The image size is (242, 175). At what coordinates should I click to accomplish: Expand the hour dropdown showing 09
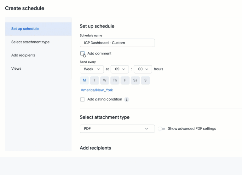pos(120,69)
